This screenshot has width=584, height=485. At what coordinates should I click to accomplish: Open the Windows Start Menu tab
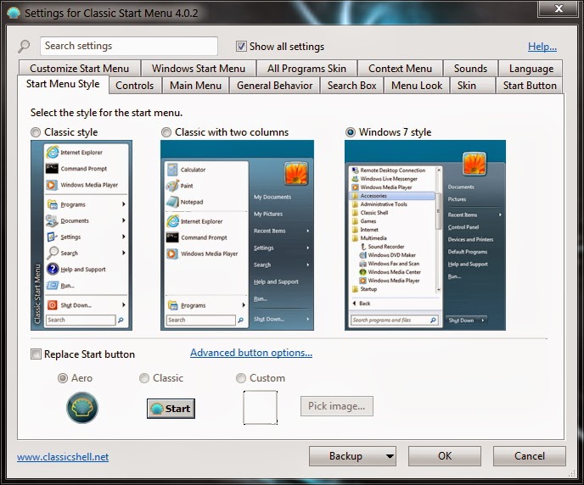[x=199, y=69]
